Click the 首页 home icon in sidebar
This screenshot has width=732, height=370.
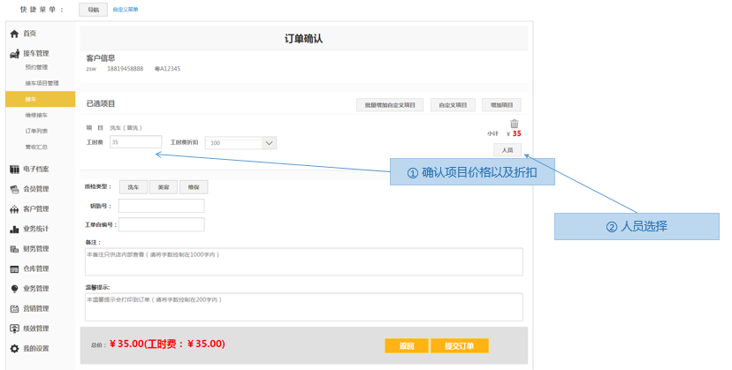click(x=14, y=34)
